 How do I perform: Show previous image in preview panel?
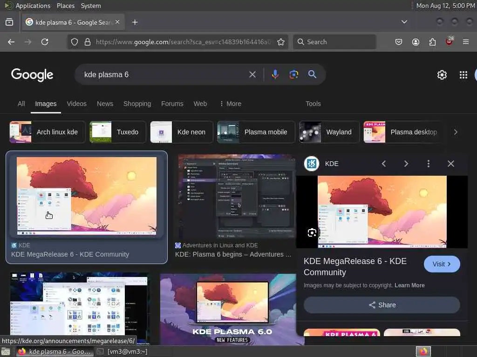(384, 164)
